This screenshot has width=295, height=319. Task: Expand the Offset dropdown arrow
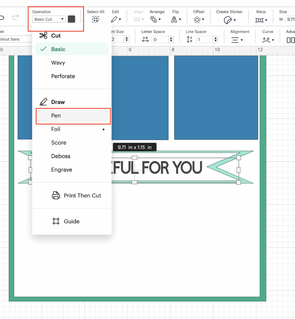[203, 20]
